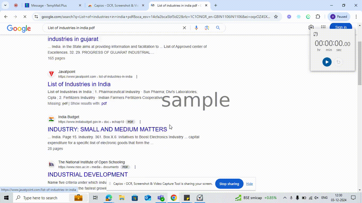Click the Google logo
362x203 pixels.
(x=19, y=28)
